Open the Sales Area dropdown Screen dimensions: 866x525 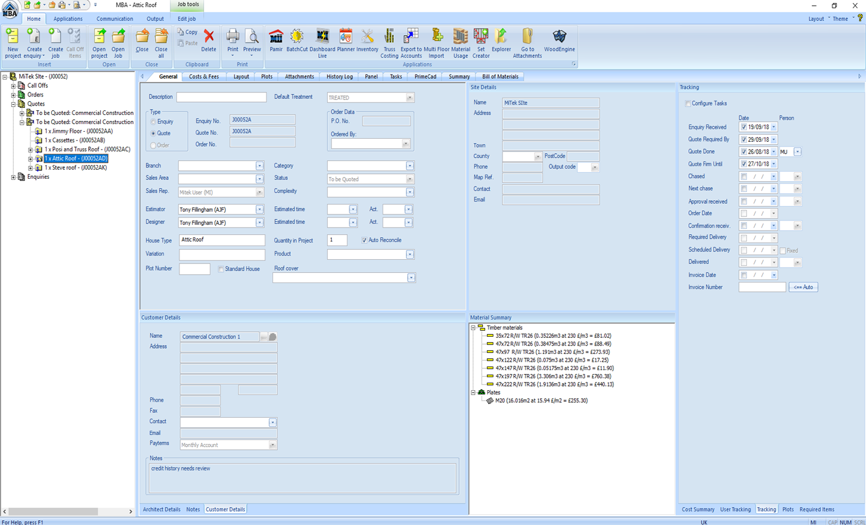(x=259, y=179)
